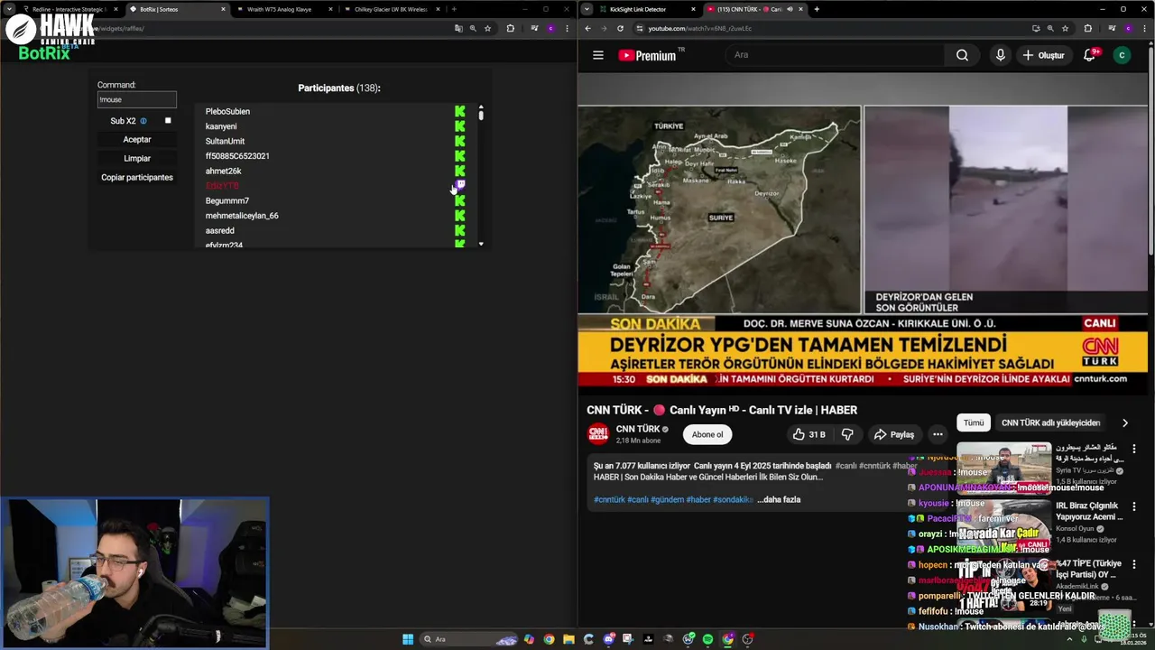Click scroll-up arrow of participants list
This screenshot has width=1155, height=650.
481,107
